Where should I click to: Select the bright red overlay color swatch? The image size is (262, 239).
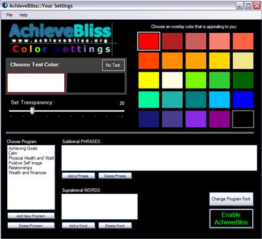pos(149,41)
